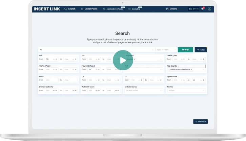Click the search magnifier in keyword field

coord(152,50)
